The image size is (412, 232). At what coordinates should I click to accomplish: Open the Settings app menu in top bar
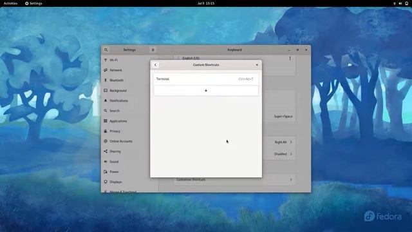(x=33, y=3)
